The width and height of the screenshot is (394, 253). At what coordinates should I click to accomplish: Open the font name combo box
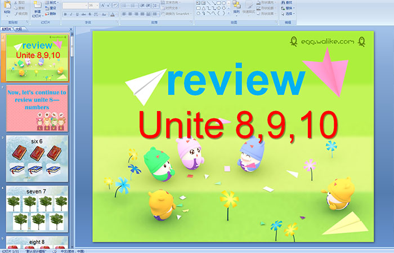(75, 6)
